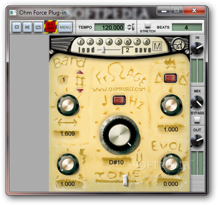The width and height of the screenshot is (218, 205).
Task: Open the MENU button
Action: click(x=65, y=27)
